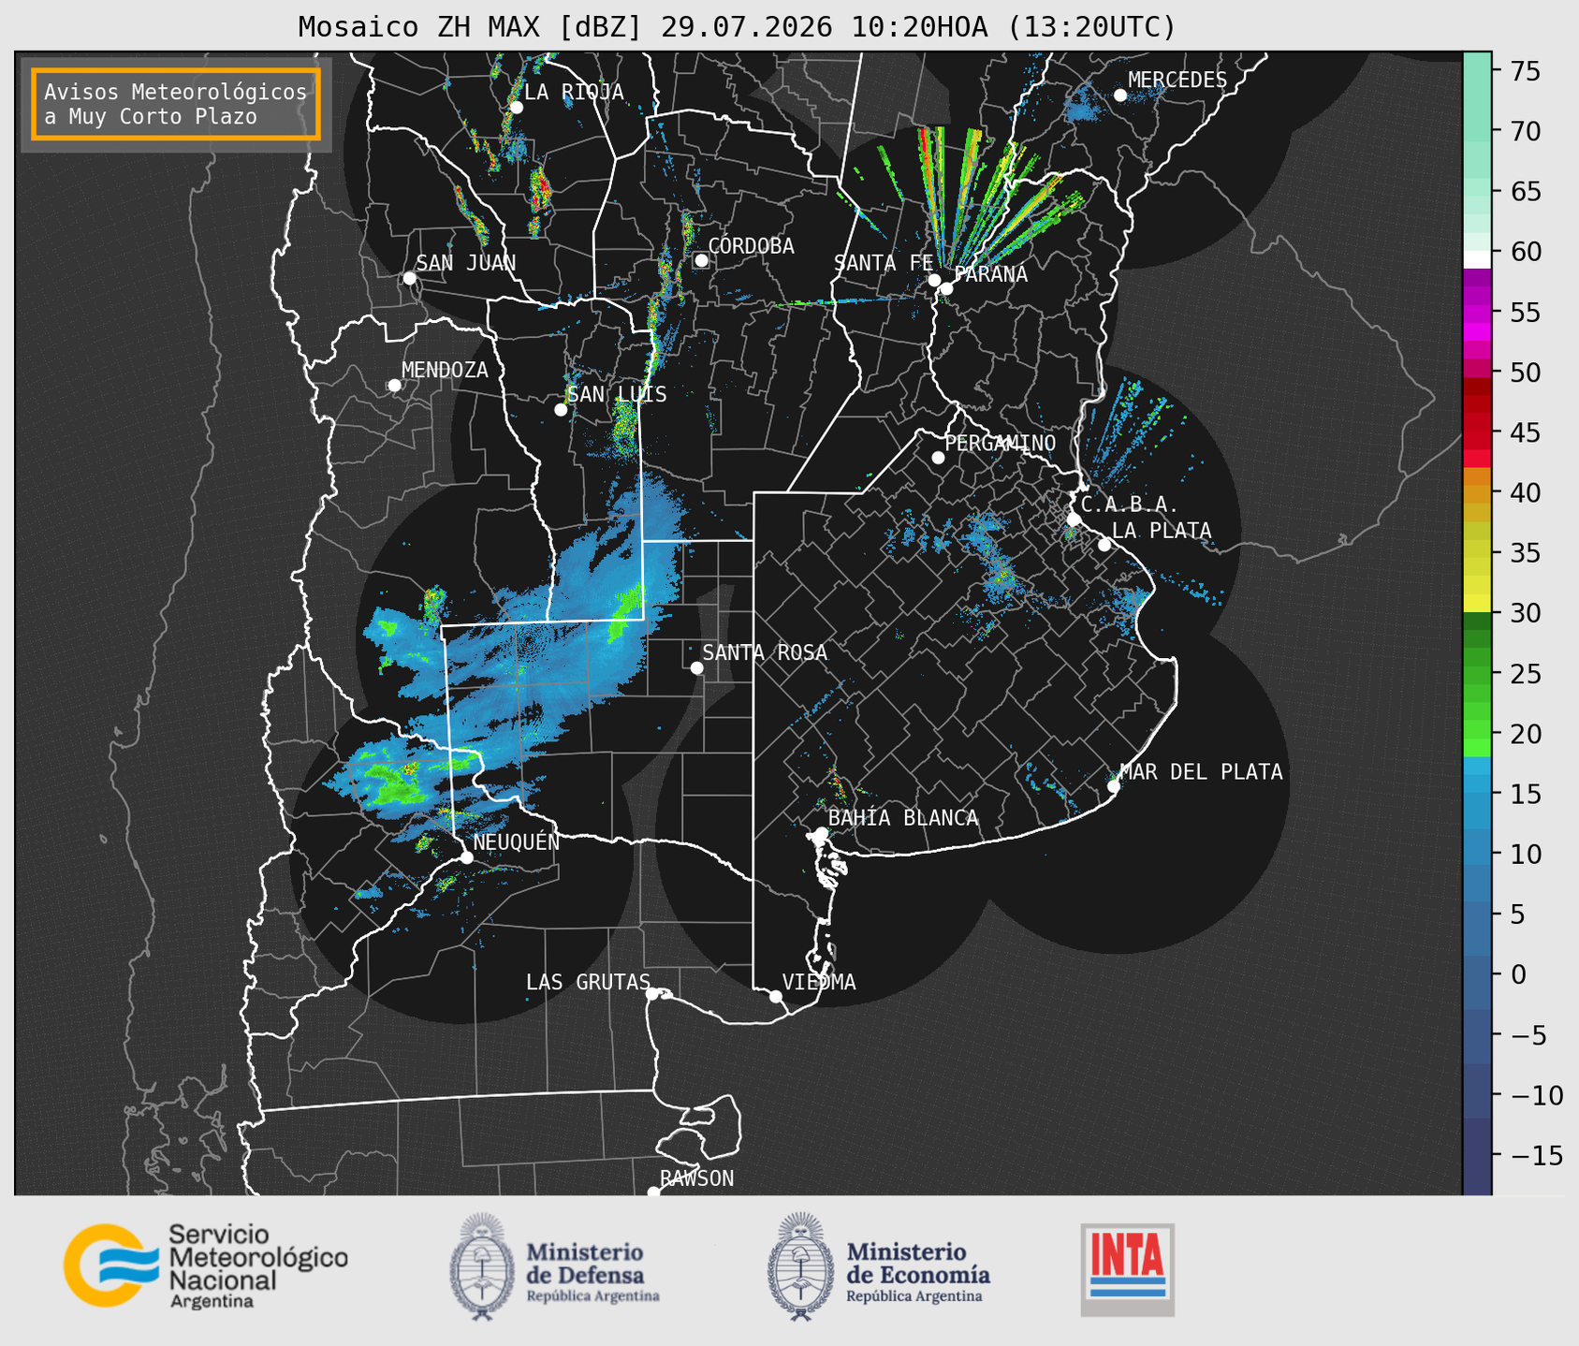Select the Mercedes marker dot
This screenshot has width=1579, height=1346.
[1120, 95]
